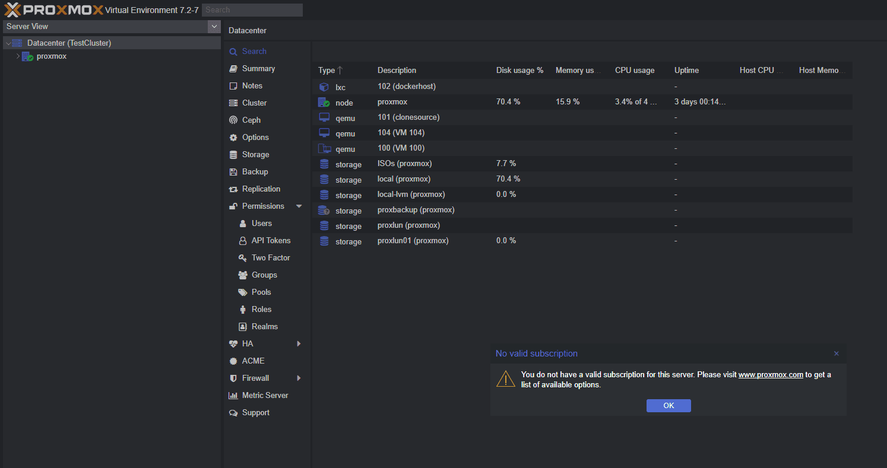This screenshot has width=887, height=468.
Task: Click the Options gear icon
Action: 233,138
